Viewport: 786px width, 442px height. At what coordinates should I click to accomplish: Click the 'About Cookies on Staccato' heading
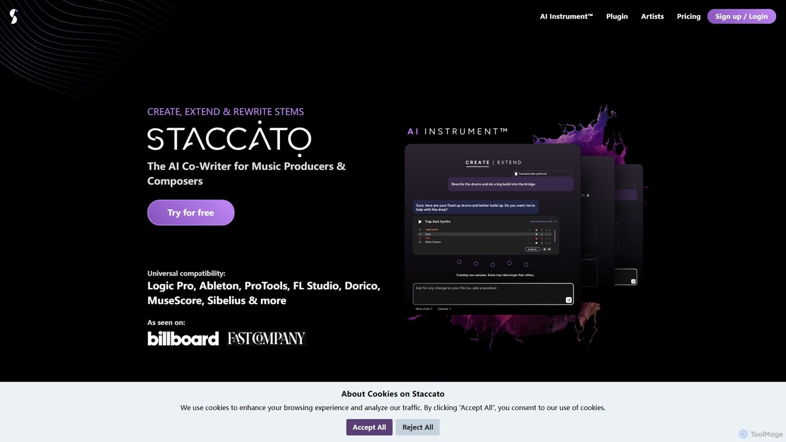(393, 394)
